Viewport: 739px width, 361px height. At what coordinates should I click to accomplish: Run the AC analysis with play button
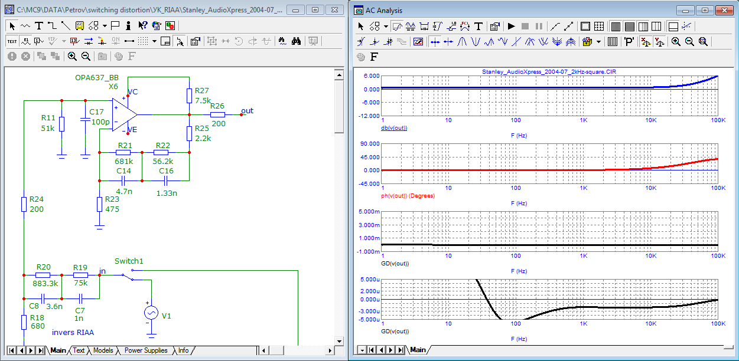(511, 26)
